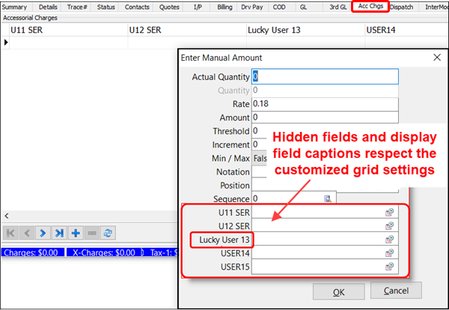The width and height of the screenshot is (449, 310).
Task: Click the U11 SER input field
Action: (x=325, y=213)
